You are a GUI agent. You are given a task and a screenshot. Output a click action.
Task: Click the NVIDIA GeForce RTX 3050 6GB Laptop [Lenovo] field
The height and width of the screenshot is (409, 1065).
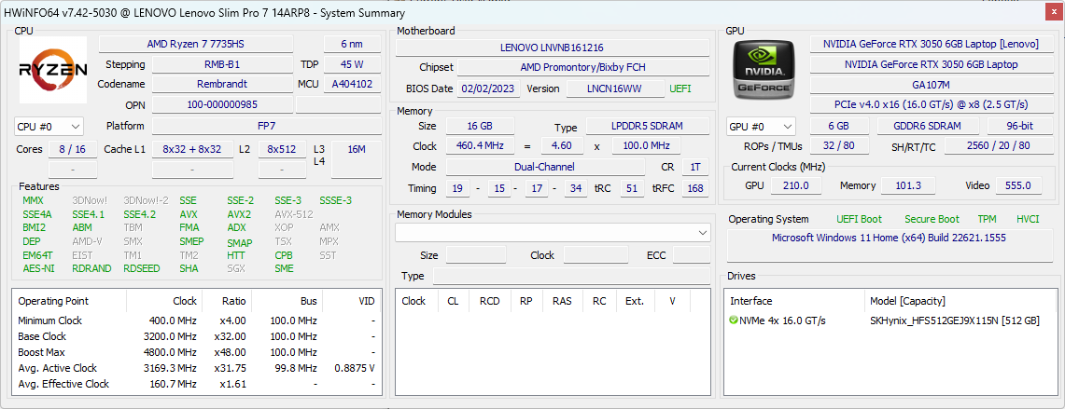click(931, 45)
